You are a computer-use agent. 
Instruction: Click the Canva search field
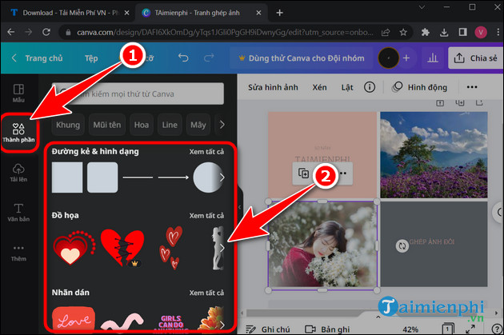click(x=138, y=94)
